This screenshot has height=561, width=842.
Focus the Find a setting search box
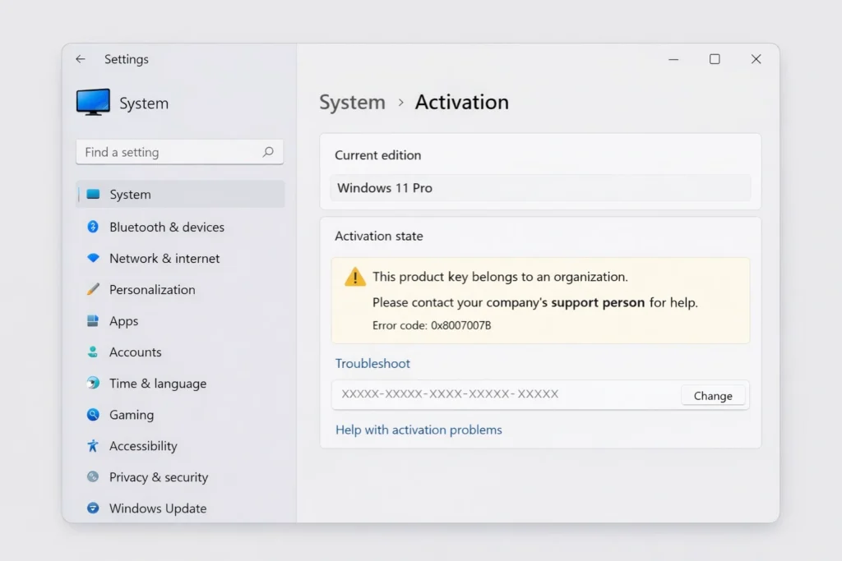pos(179,152)
